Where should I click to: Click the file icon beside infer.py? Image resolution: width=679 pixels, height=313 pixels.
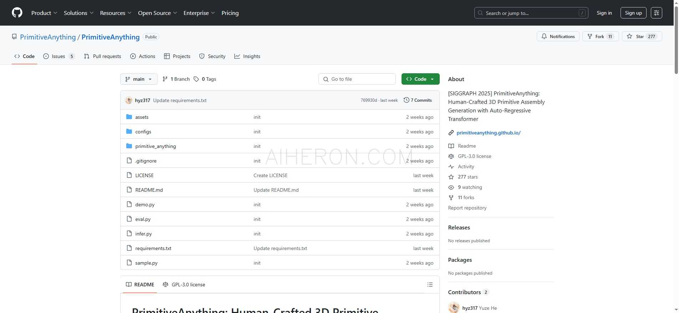pyautogui.click(x=129, y=234)
